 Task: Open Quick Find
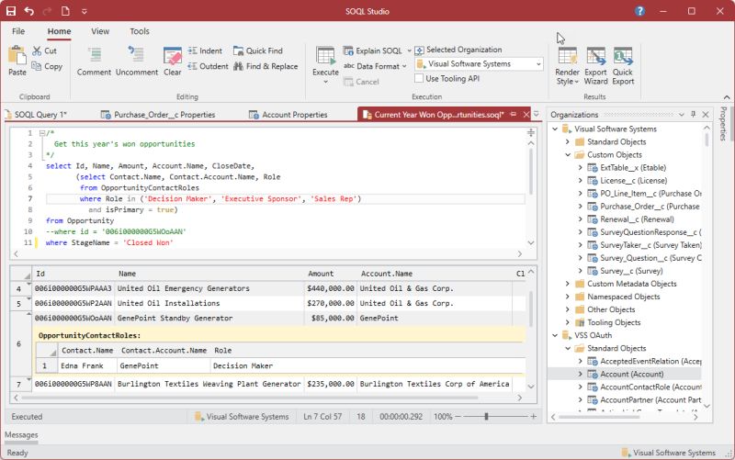pos(258,50)
